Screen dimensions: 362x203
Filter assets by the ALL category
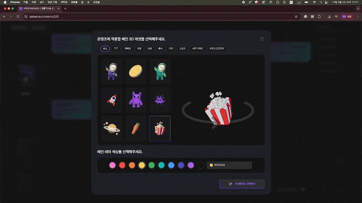tap(105, 49)
